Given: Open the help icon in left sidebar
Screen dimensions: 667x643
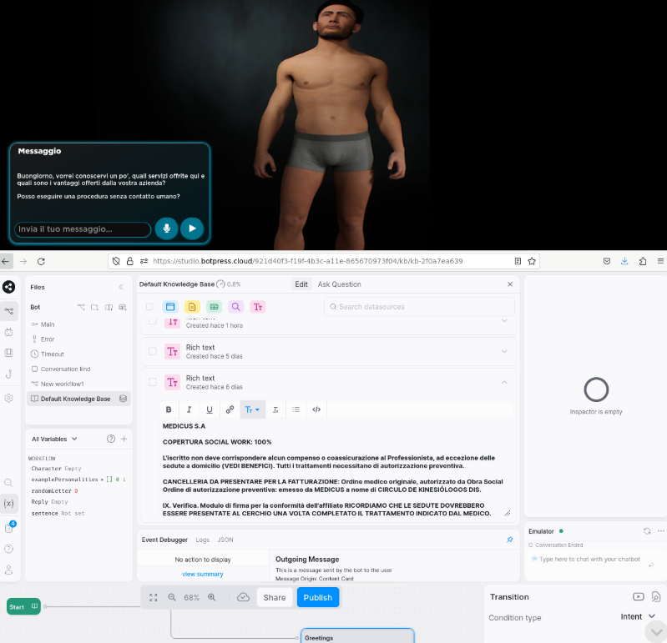Looking at the screenshot, I should click(8, 549).
